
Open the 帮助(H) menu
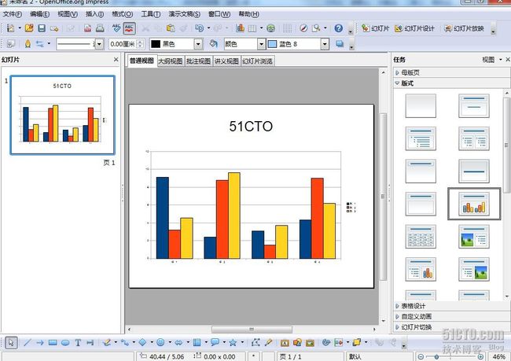248,14
